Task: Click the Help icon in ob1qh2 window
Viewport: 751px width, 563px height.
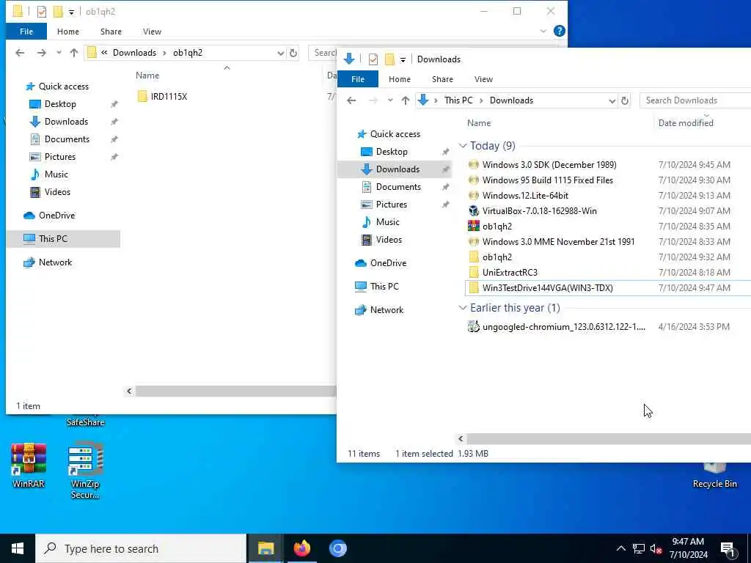Action: click(559, 31)
